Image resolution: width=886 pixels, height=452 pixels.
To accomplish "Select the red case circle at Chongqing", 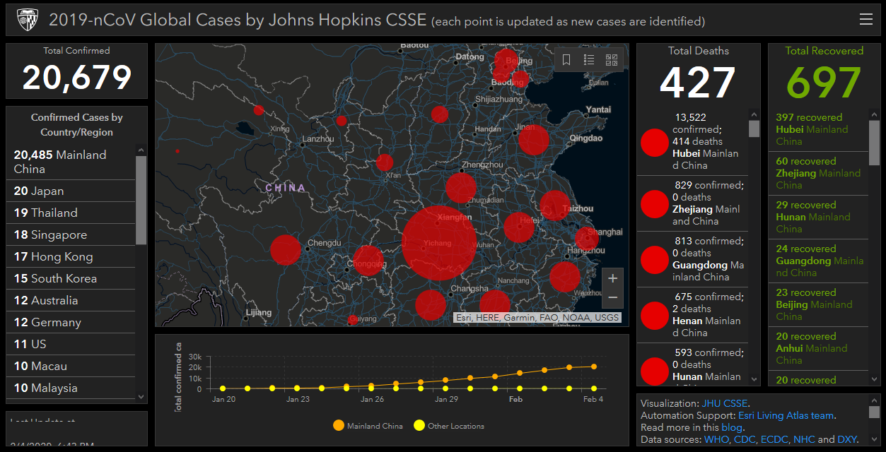I will [368, 261].
